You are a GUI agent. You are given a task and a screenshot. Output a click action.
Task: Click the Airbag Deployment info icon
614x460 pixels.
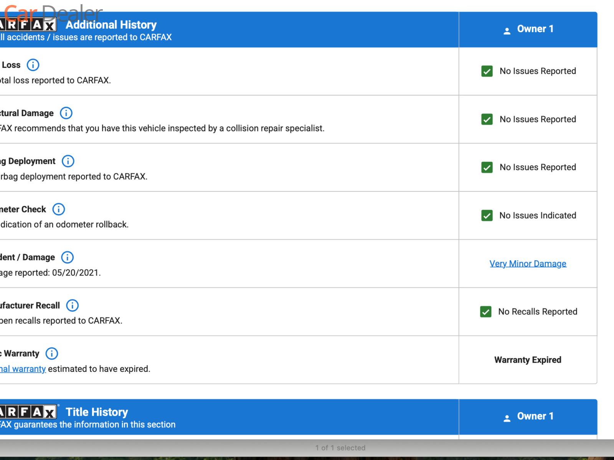pyautogui.click(x=68, y=161)
